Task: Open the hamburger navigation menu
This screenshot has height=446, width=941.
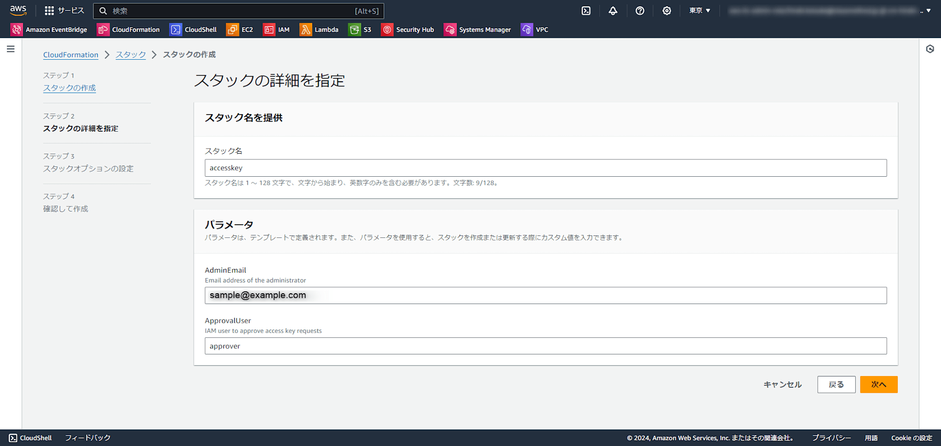Action: (x=11, y=49)
